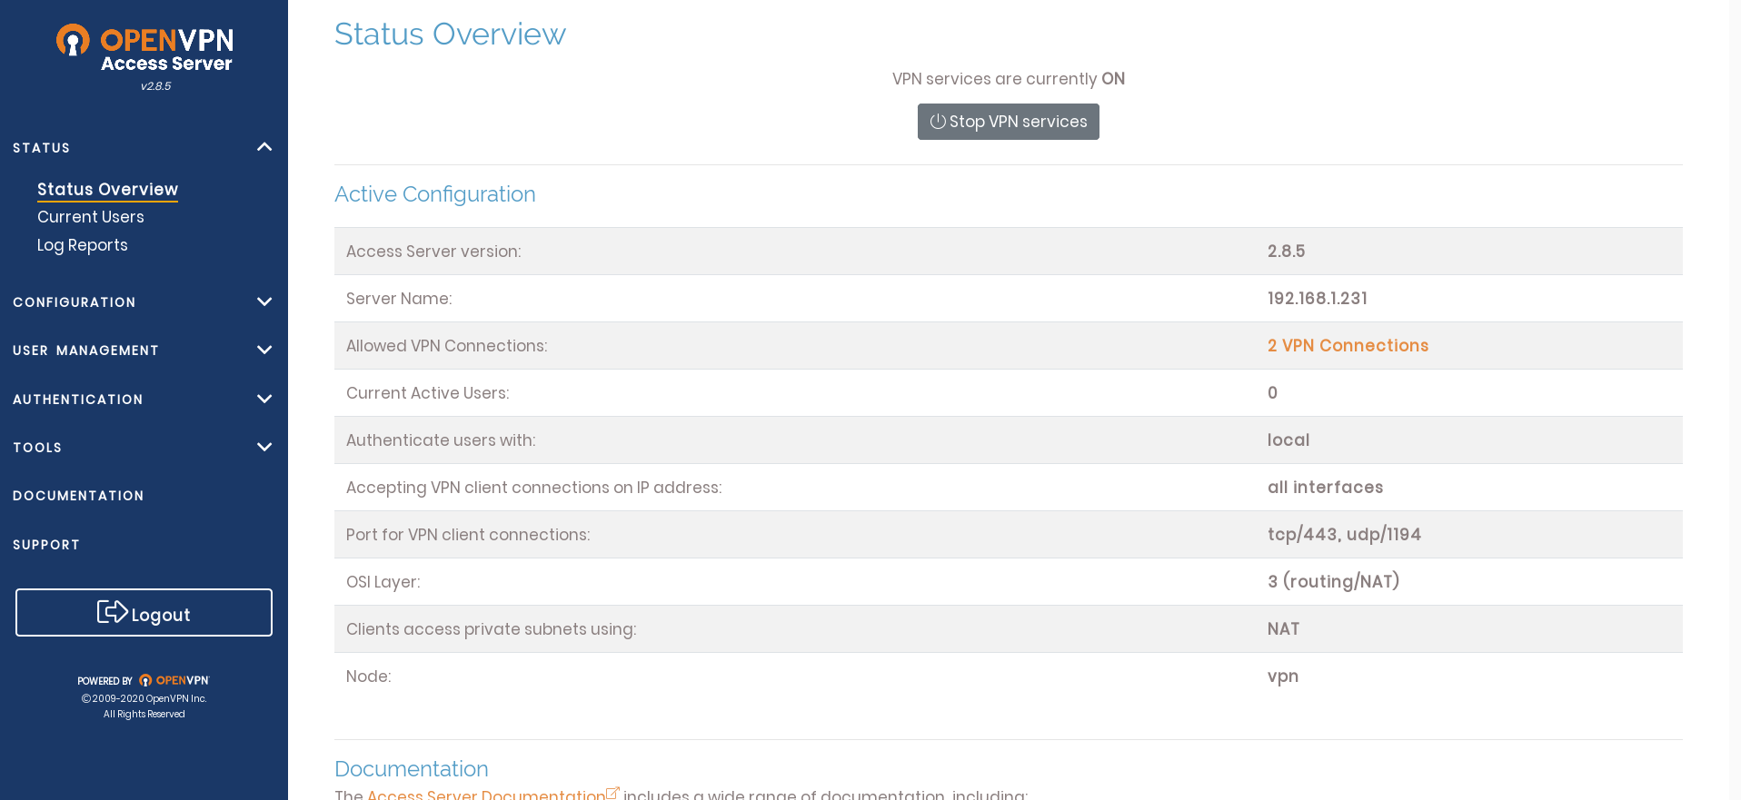Click the 'Documentation' section heading
This screenshot has height=800, width=1741.
tap(412, 769)
